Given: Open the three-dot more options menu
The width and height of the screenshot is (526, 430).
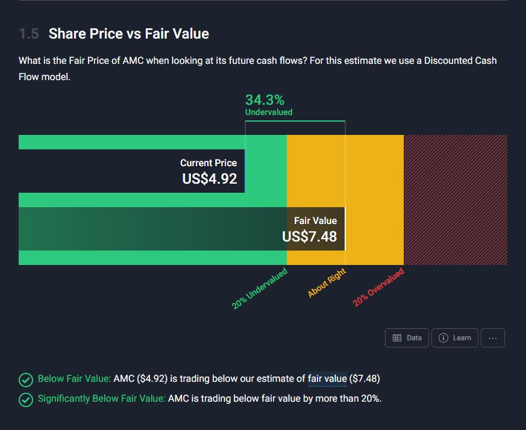Looking at the screenshot, I should (493, 338).
